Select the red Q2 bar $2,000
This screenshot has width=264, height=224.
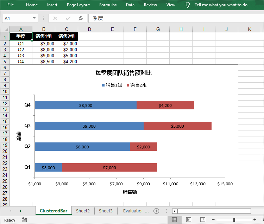tap(144, 147)
